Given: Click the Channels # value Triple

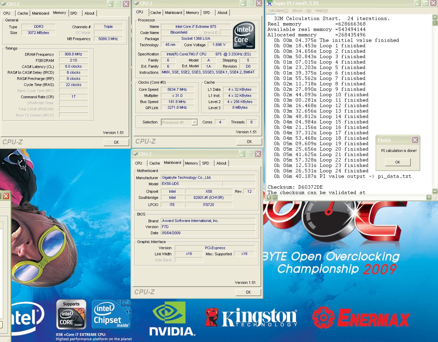Looking at the screenshot, I should tap(108, 27).
